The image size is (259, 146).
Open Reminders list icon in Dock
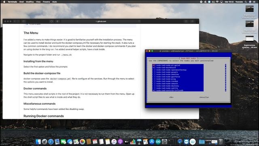pyautogui.click(x=101, y=142)
